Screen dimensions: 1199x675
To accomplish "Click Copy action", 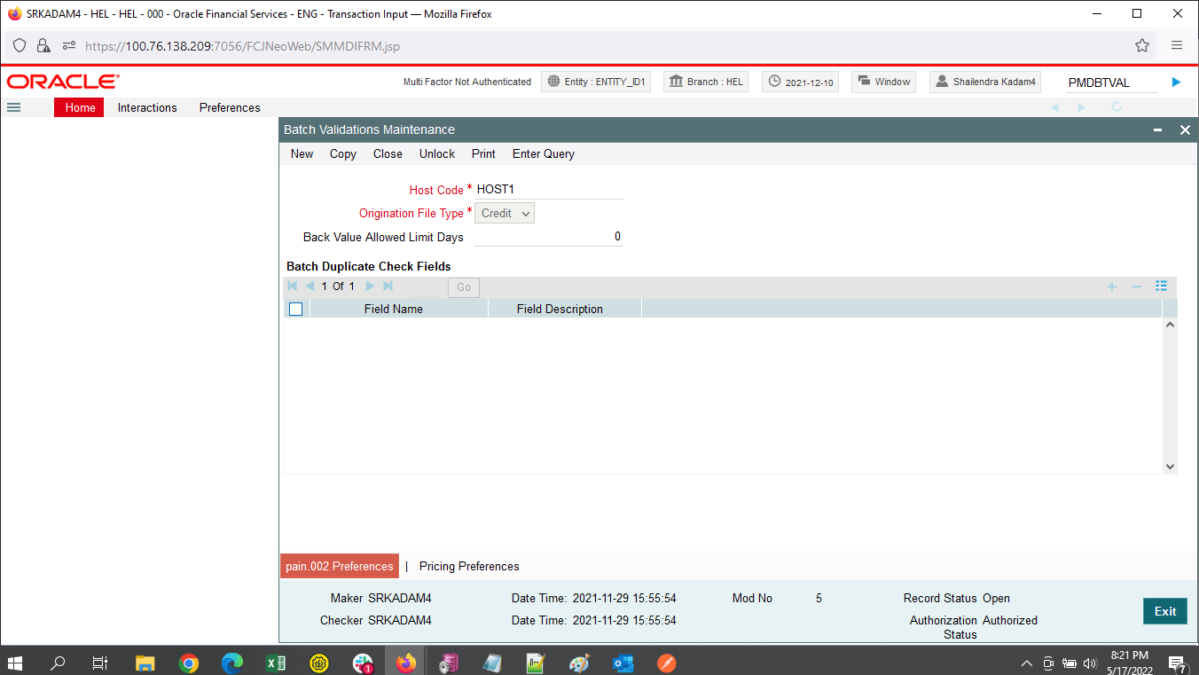I will point(343,153).
